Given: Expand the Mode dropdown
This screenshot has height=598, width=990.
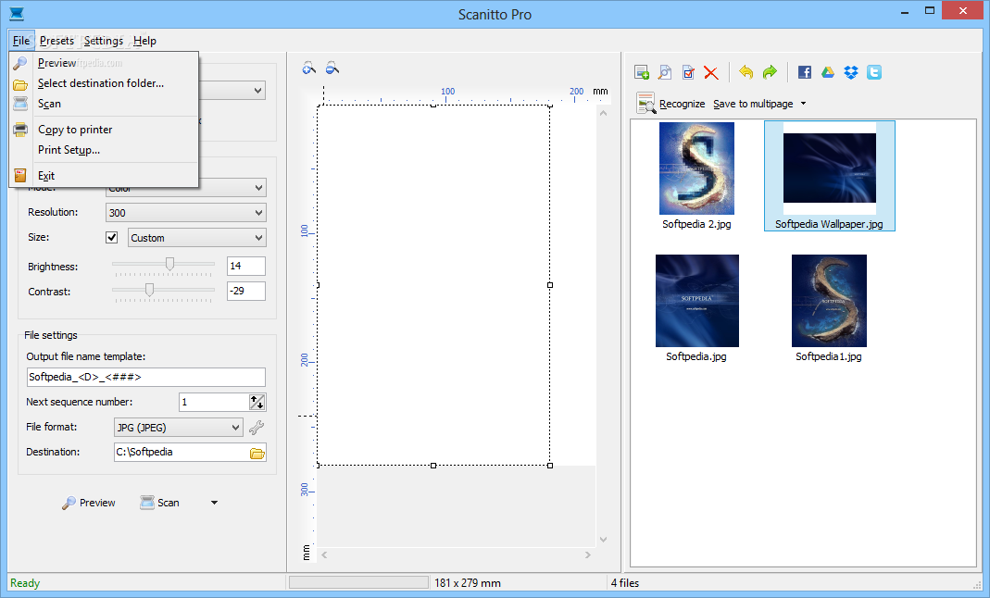Looking at the screenshot, I should (258, 187).
